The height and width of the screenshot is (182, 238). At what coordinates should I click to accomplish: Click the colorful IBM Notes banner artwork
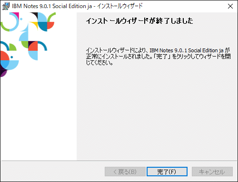(28, 45)
